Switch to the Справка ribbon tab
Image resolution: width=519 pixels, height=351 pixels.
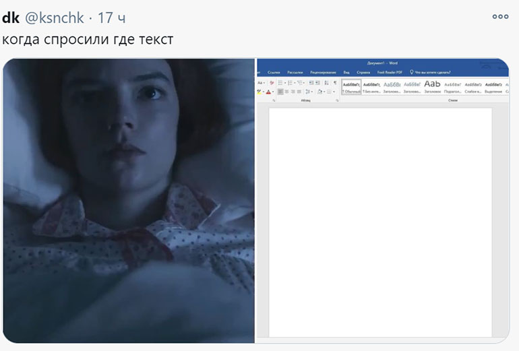[363, 72]
